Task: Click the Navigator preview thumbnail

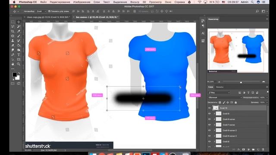Action: pos(238,50)
